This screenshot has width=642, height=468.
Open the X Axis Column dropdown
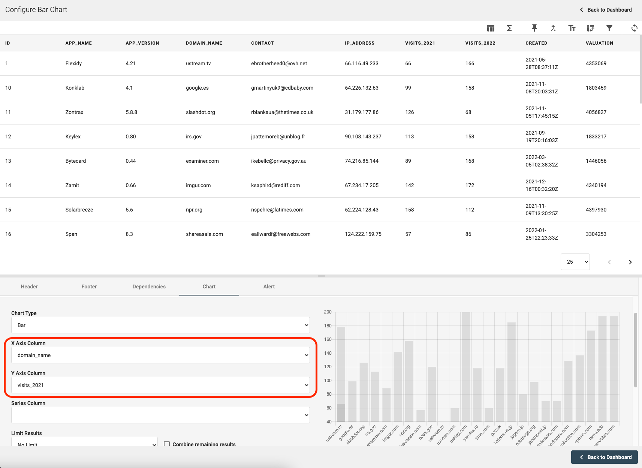pyautogui.click(x=160, y=355)
